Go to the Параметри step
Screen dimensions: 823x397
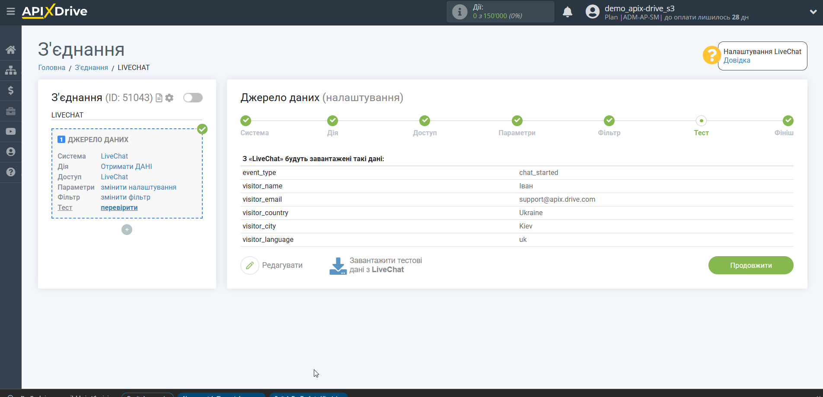click(x=517, y=121)
